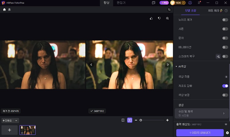
Task: Select 자동 처리 tab
Action: pyautogui.click(x=215, y=11)
